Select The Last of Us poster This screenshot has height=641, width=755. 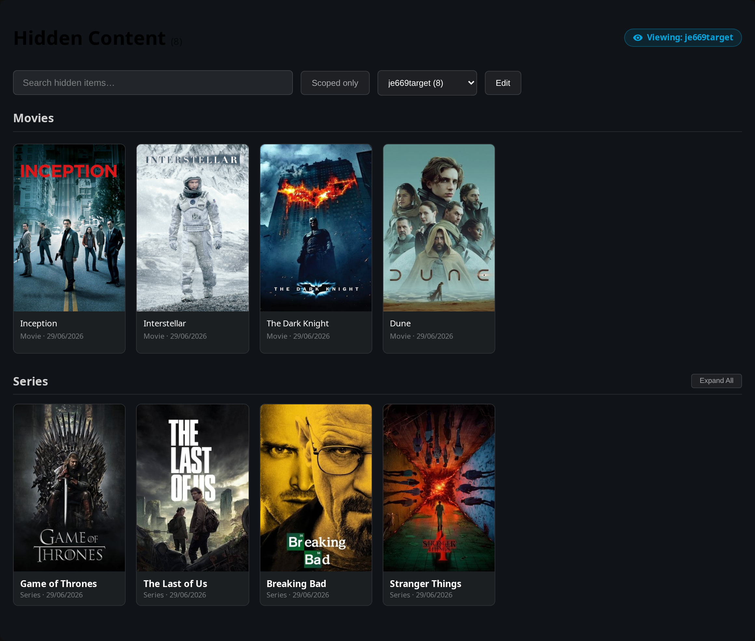pos(192,488)
